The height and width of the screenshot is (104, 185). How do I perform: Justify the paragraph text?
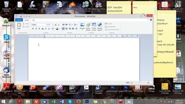(73, 29)
